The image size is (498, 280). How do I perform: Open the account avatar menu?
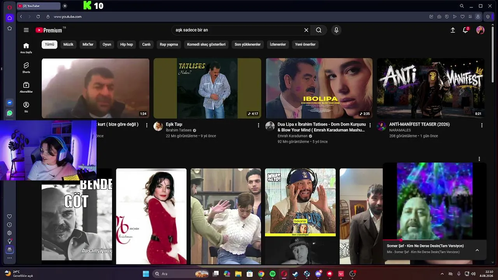[x=480, y=30]
